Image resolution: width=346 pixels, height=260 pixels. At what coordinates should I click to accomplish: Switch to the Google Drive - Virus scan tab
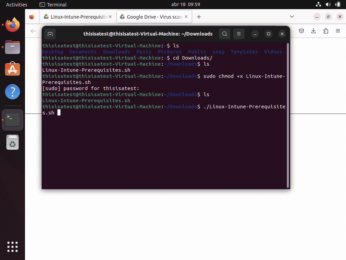tap(152, 16)
